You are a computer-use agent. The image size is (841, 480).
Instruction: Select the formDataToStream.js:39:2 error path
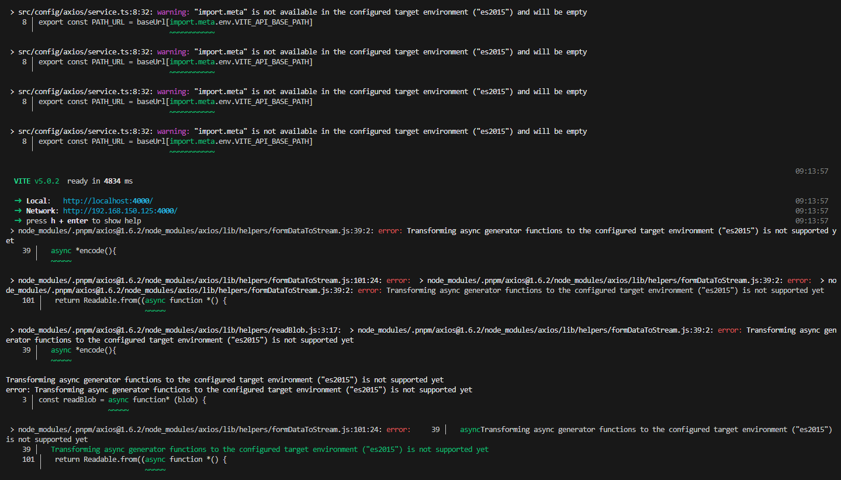[195, 230]
